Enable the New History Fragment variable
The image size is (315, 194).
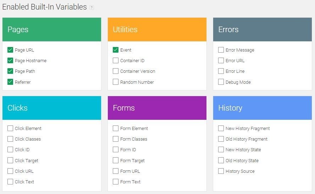[x=221, y=128]
